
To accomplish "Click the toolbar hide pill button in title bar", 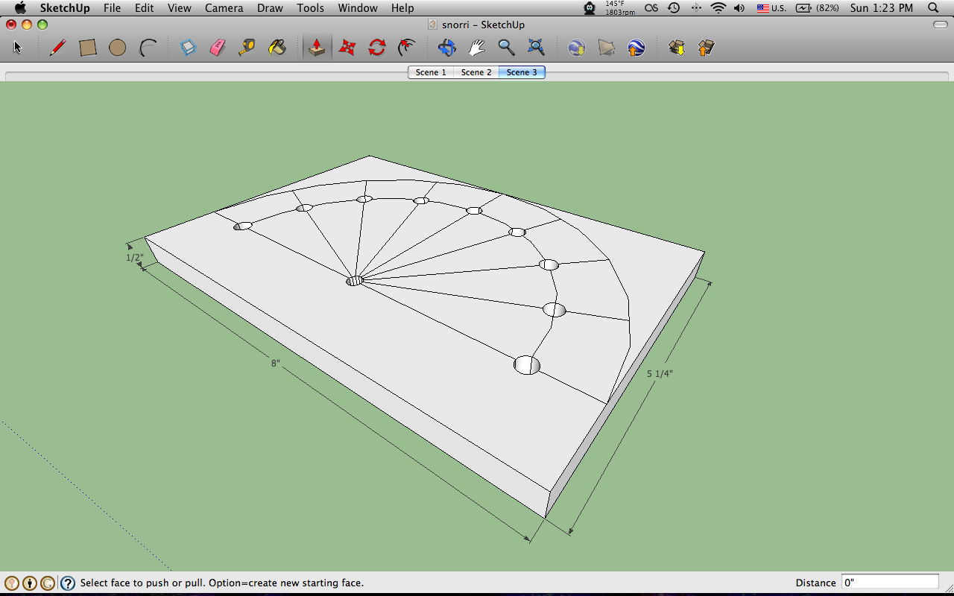I will (x=940, y=25).
